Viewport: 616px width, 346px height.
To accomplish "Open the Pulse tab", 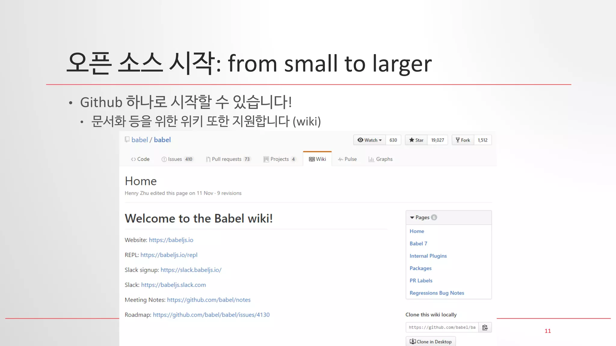I will coord(347,159).
